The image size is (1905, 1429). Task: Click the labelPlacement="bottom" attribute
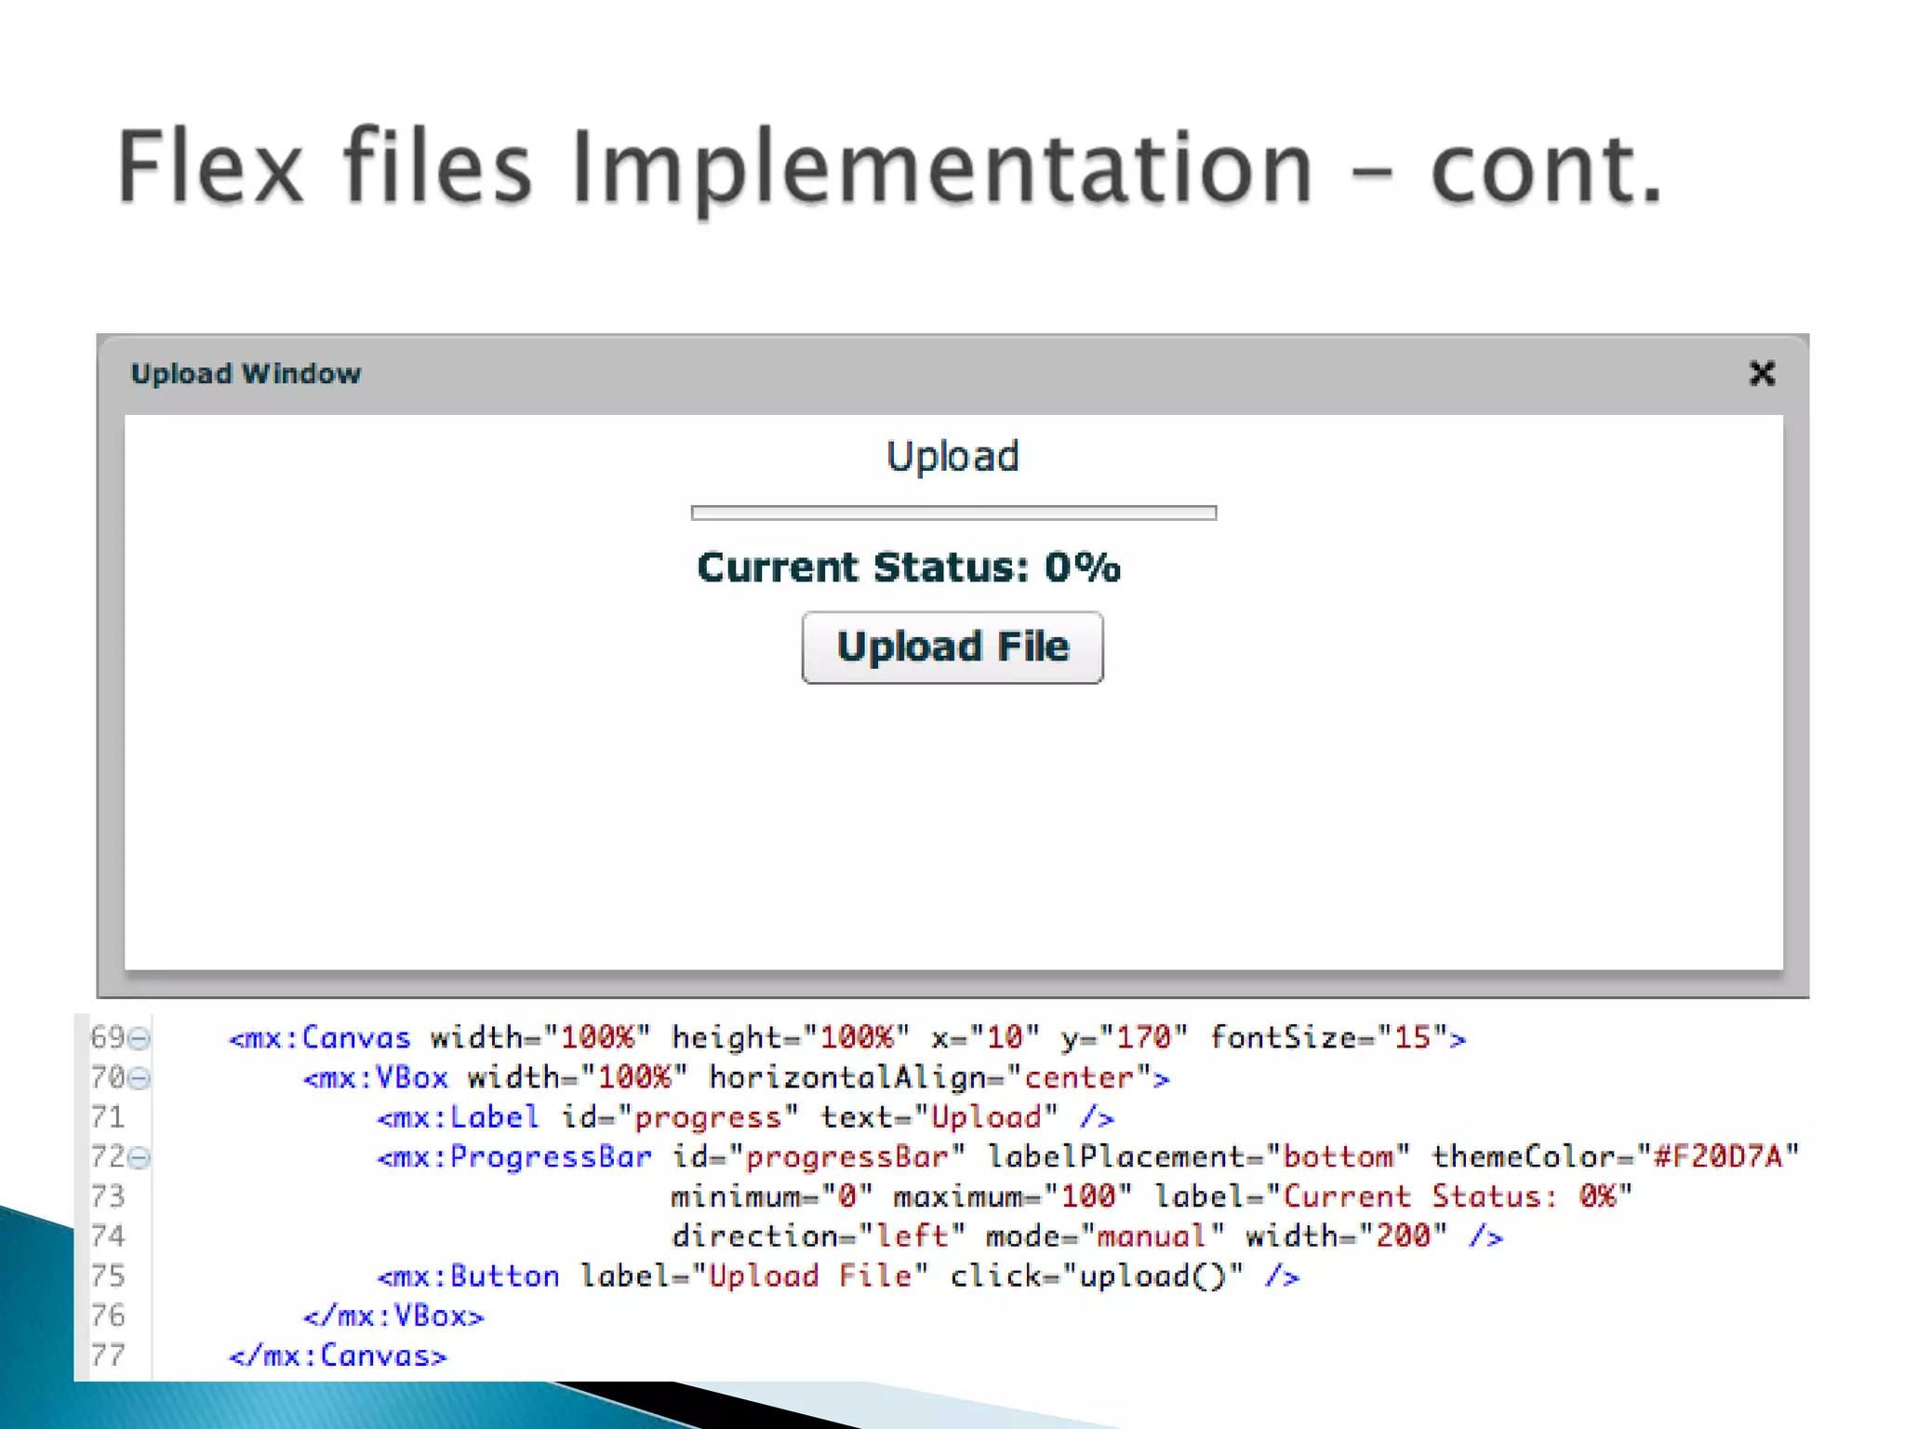(x=1198, y=1156)
